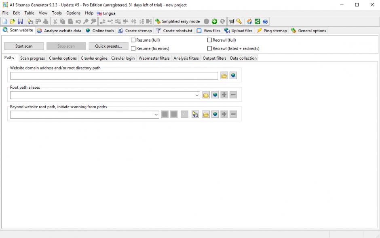The height and width of the screenshot is (238, 380).
Task: Go to the Create sitemap tab
Action: [x=135, y=31]
